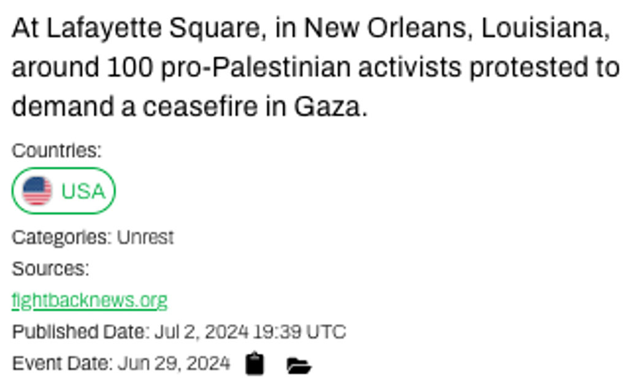Click the word Gaza in description
Screen dimensions: 629x389
[x=330, y=107]
